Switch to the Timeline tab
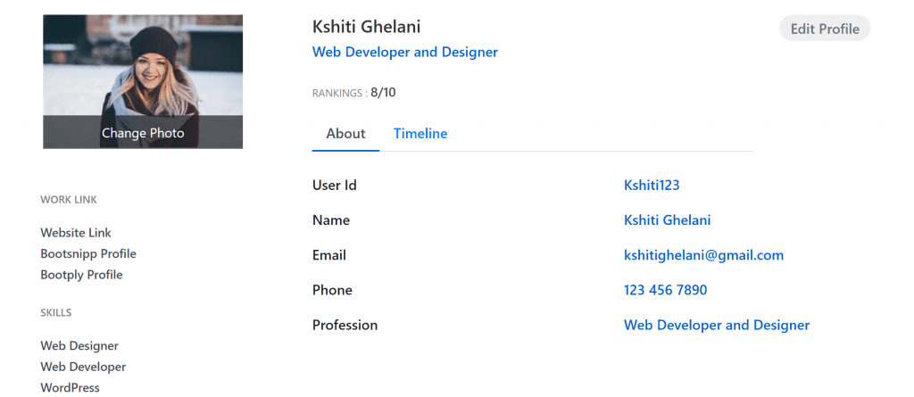Viewport: 914px width, 397px height. (x=420, y=134)
